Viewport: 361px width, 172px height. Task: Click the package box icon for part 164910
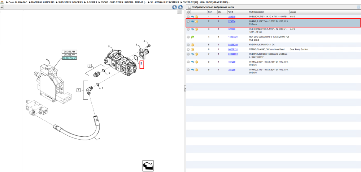(x=196, y=17)
